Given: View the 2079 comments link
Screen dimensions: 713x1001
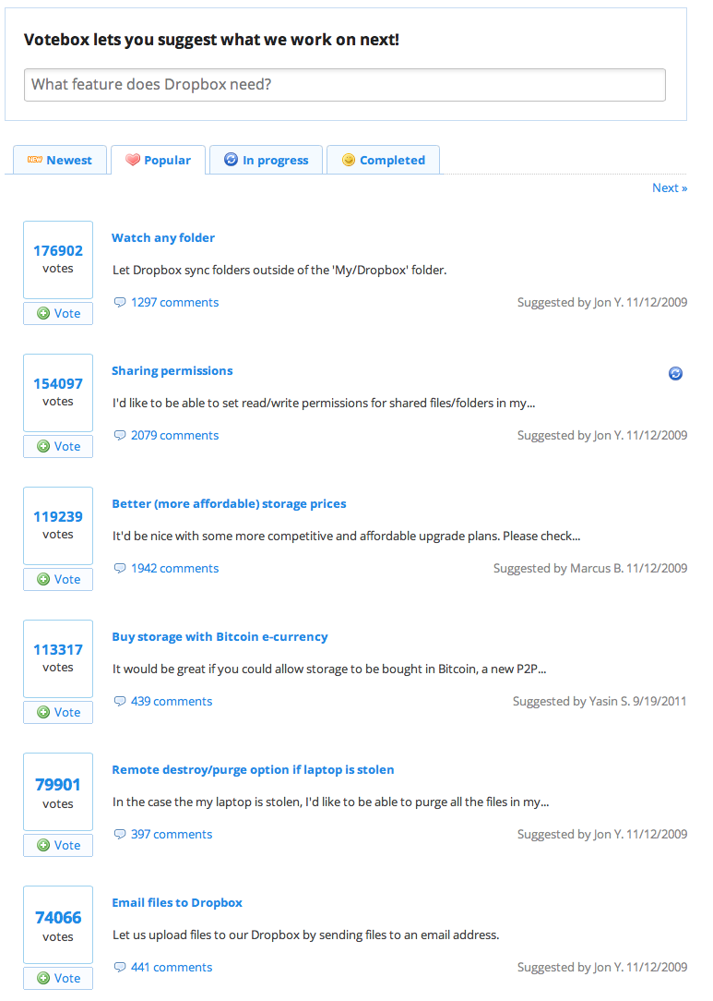Looking at the screenshot, I should tap(174, 435).
